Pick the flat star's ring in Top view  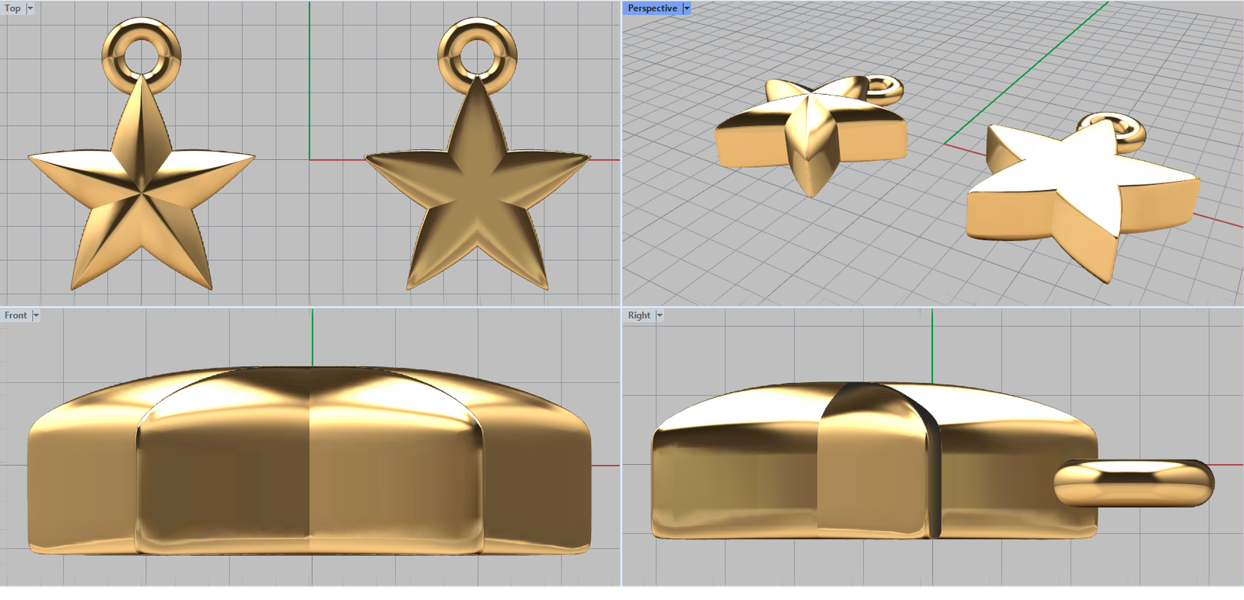(477, 33)
